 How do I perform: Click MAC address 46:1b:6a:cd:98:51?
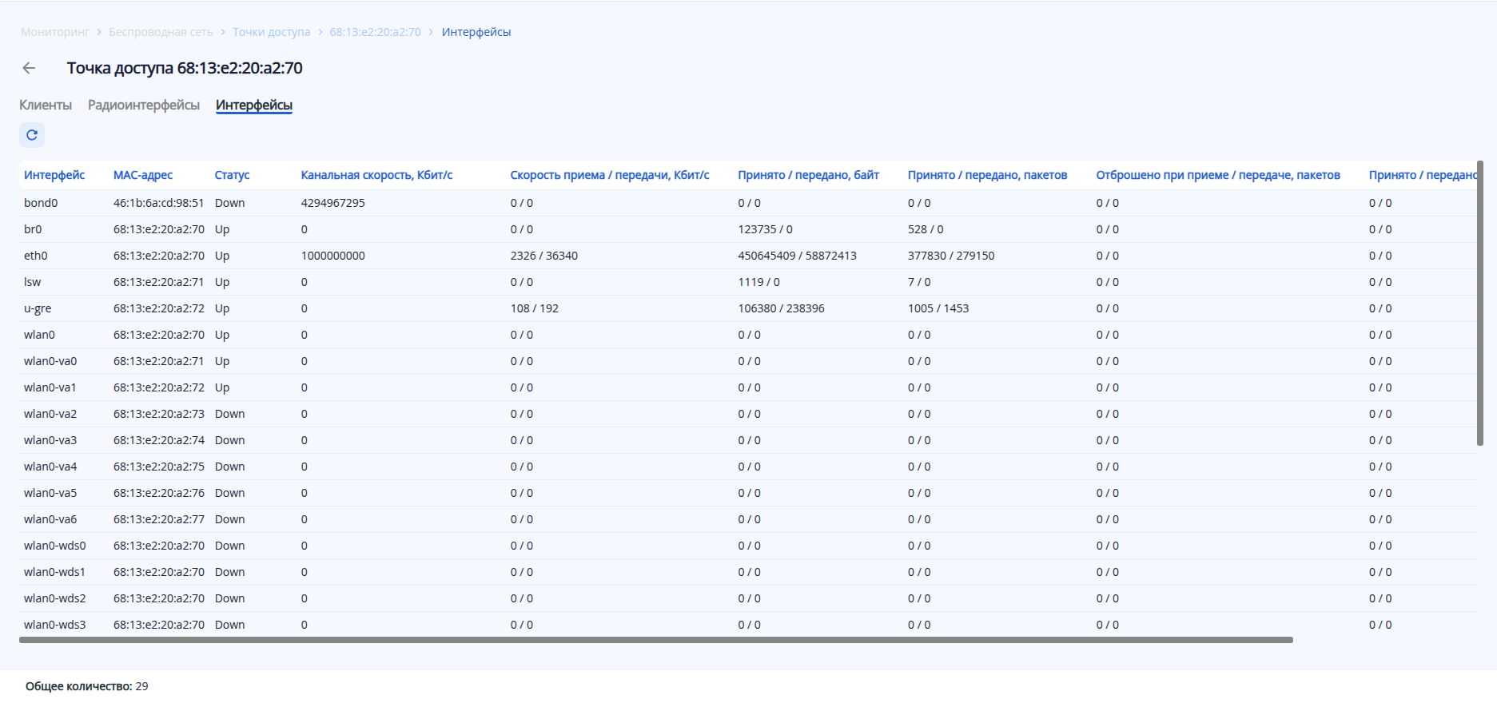(x=159, y=203)
